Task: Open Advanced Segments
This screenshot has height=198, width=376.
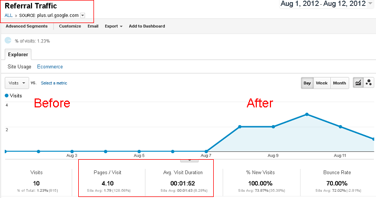Action: (x=27, y=26)
